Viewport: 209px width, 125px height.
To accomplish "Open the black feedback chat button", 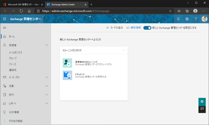I will (x=202, y=109).
